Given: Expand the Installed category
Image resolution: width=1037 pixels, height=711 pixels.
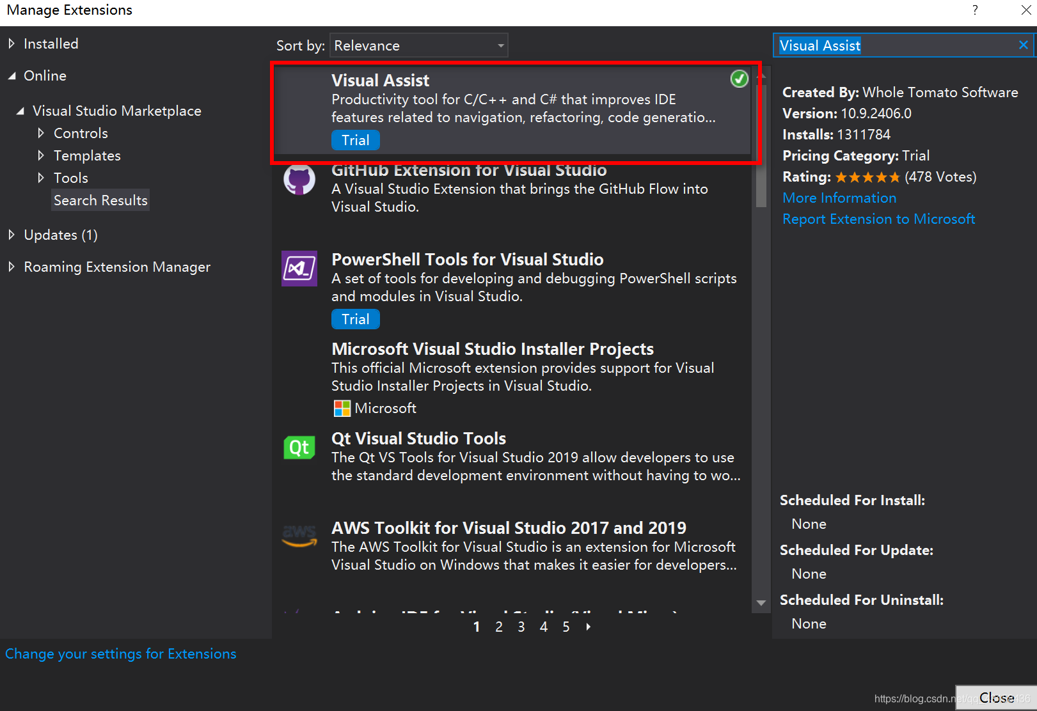Looking at the screenshot, I should 12,43.
